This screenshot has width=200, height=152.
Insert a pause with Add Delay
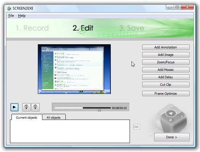[x=166, y=77]
